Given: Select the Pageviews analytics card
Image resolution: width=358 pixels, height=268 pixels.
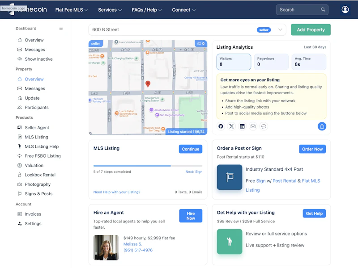Looking at the screenshot, I should 271,62.
